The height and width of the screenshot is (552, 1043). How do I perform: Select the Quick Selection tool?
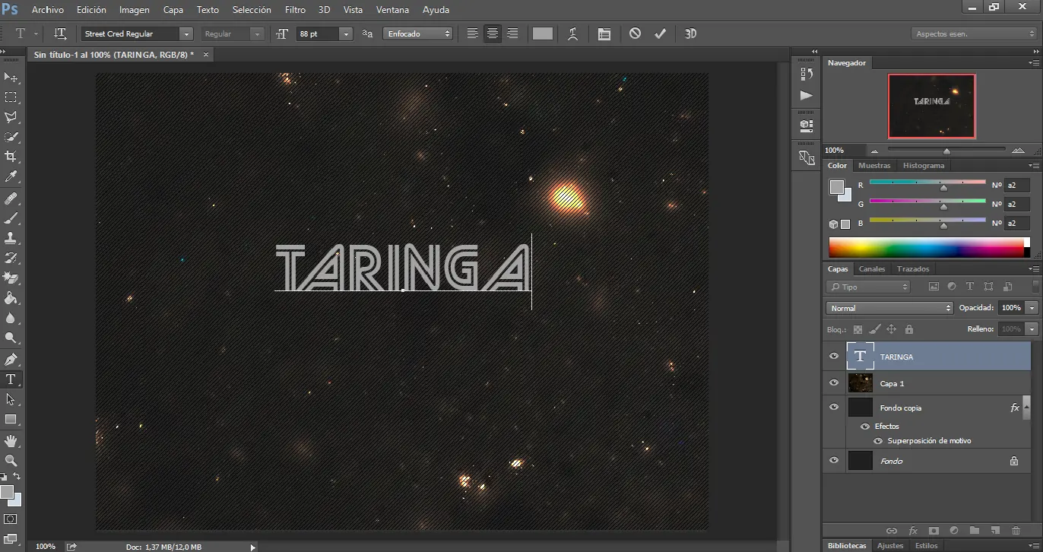[x=11, y=137]
